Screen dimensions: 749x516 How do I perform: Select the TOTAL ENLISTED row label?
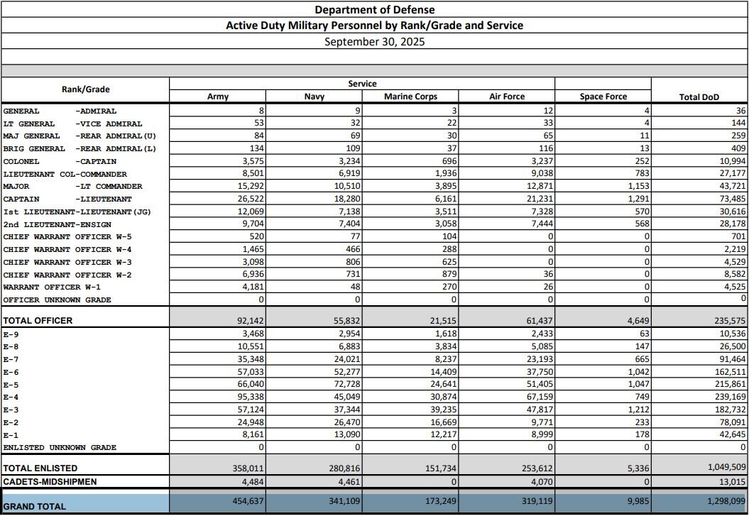pos(40,468)
